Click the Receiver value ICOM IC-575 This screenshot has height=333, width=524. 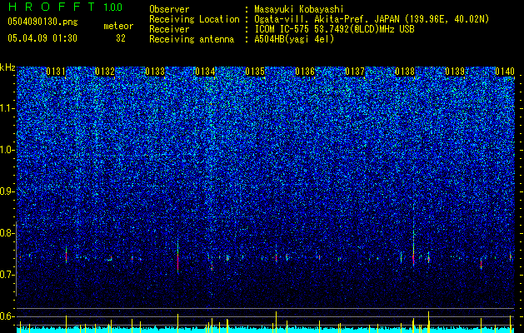click(x=282, y=29)
